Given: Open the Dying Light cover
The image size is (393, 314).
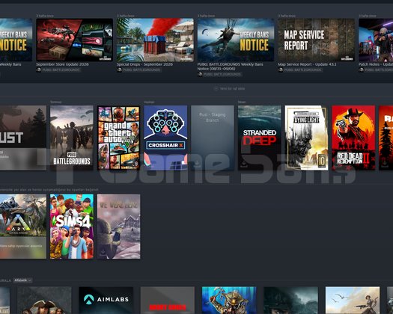Looking at the screenshot, I should [306, 138].
